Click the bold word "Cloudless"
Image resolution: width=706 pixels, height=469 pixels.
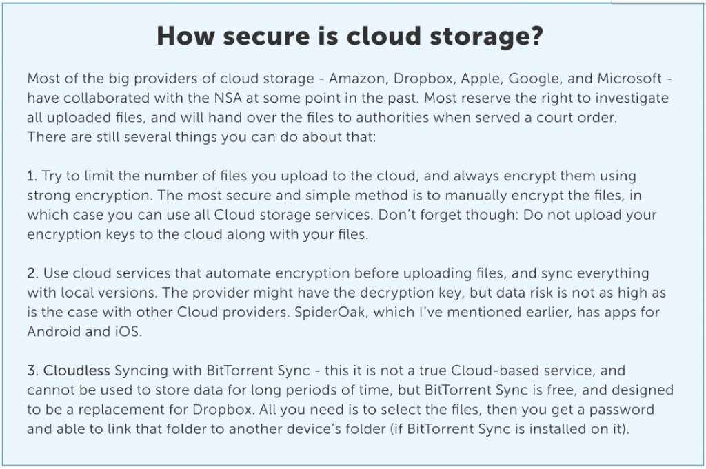tap(77, 371)
